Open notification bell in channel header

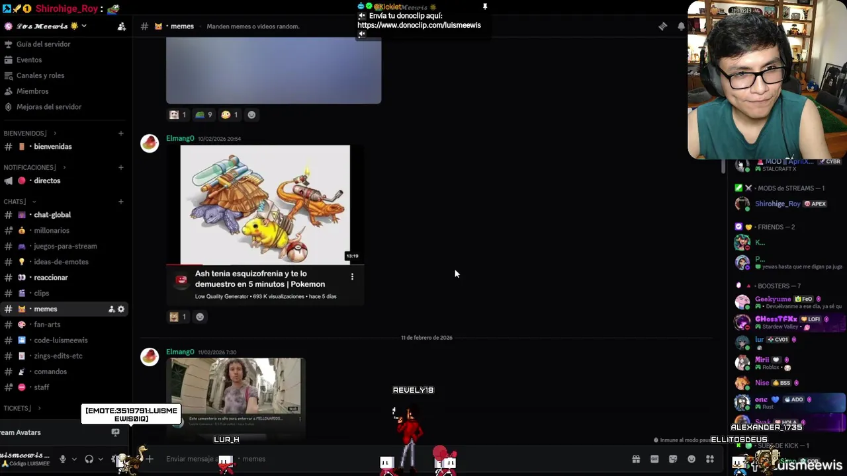click(x=681, y=26)
